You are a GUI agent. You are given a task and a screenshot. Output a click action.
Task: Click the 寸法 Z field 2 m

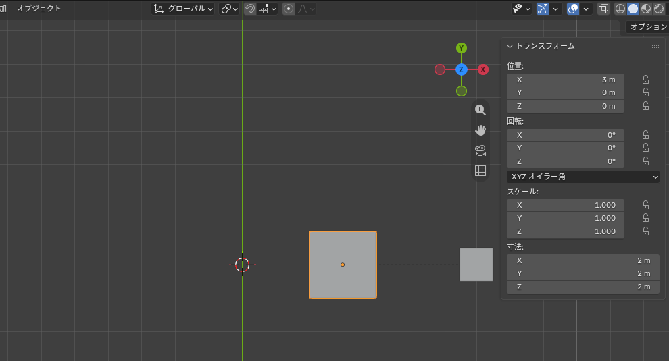pos(583,287)
